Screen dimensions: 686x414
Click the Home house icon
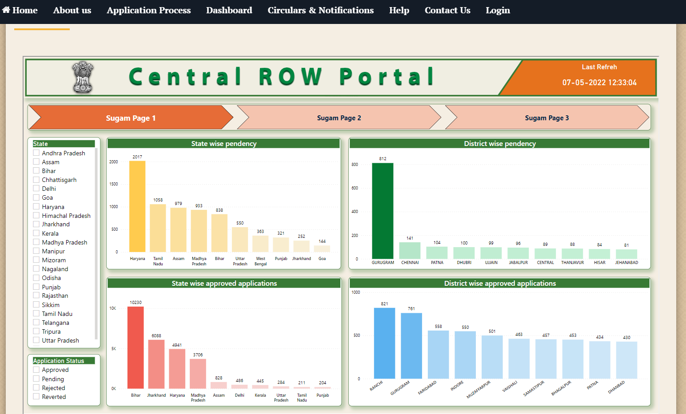[6, 10]
